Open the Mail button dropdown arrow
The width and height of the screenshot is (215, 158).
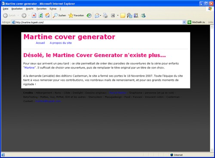coord(101,15)
